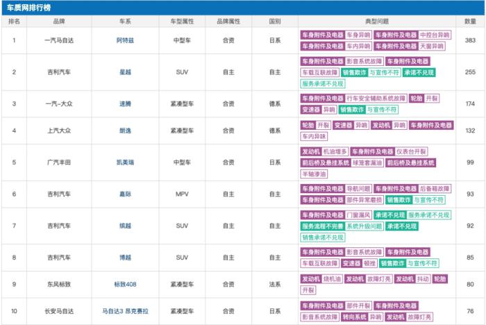Click the 后备箱故障 tag in 嘉际 row
The height and width of the screenshot is (325, 486).
coord(435,189)
